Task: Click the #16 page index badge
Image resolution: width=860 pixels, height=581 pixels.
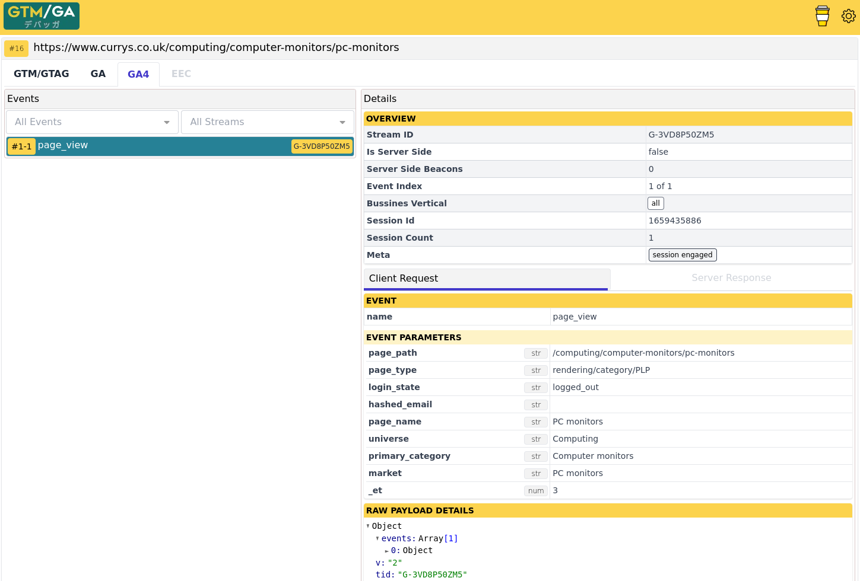Action: pos(17,49)
